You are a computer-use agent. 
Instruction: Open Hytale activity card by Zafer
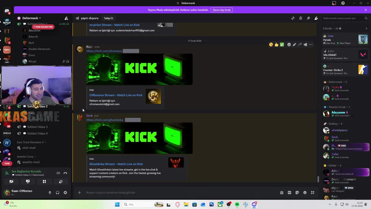[345, 39]
